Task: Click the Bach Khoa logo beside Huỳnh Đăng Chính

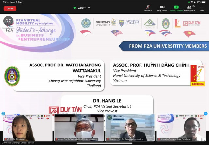Action: 198,76
